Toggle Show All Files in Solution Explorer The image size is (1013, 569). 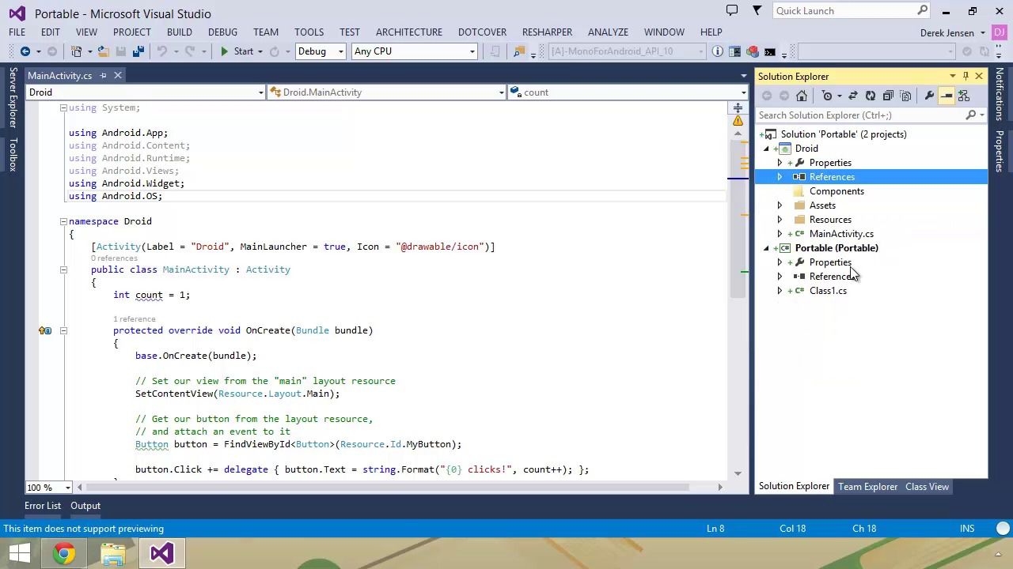[905, 96]
